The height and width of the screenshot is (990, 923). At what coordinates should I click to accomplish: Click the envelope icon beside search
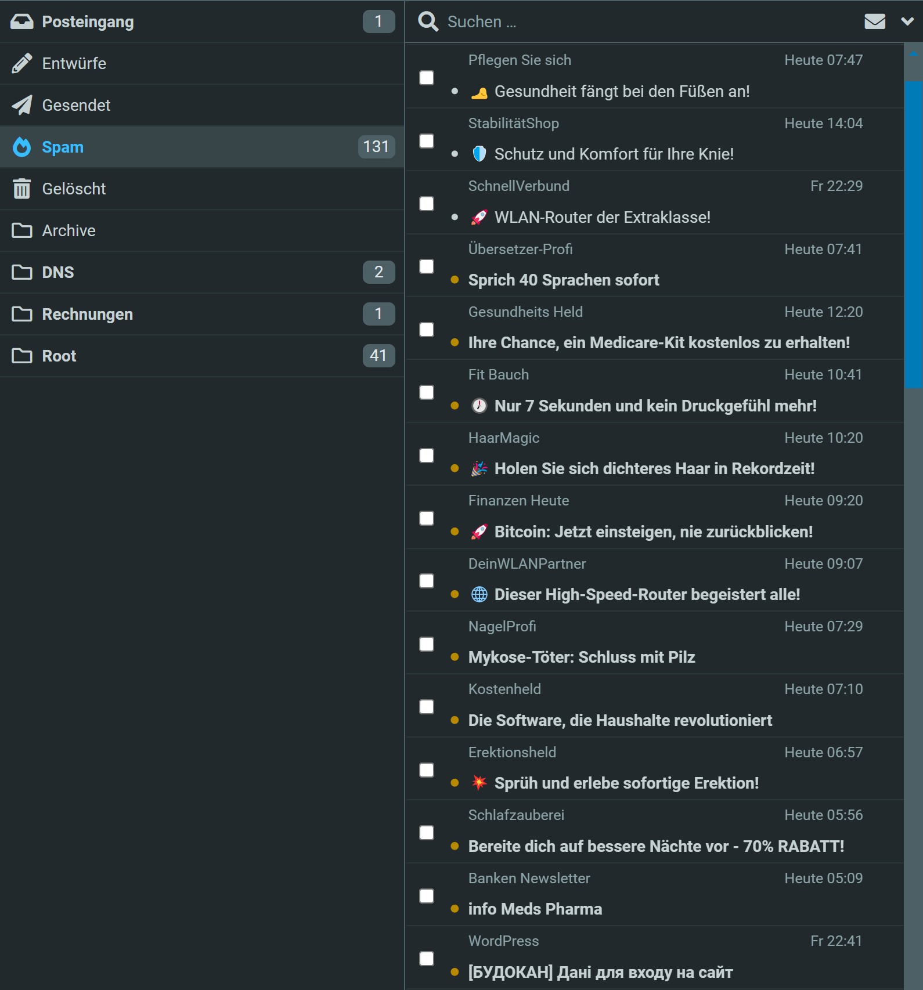click(874, 21)
